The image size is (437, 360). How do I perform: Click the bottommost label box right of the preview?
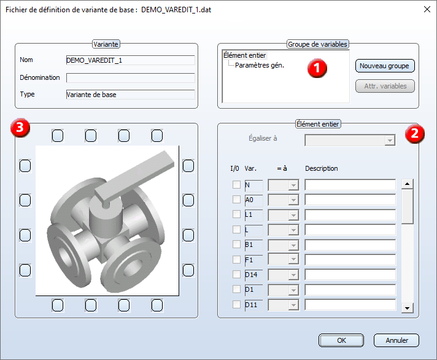(x=188, y=270)
